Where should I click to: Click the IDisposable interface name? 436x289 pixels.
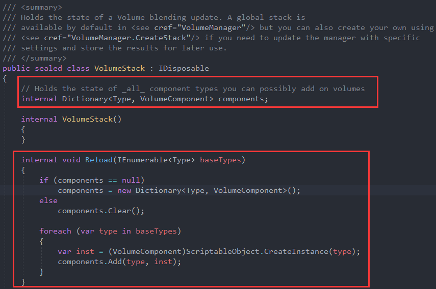(x=184, y=68)
